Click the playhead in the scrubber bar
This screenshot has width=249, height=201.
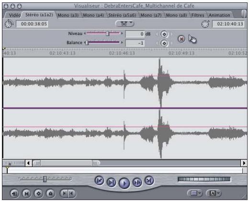(x=7, y=169)
